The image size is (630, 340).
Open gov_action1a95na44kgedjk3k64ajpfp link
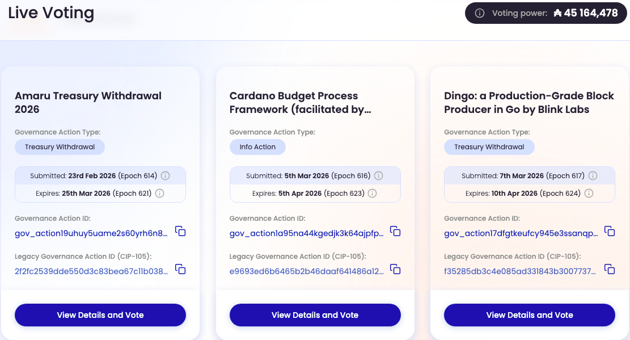(x=307, y=233)
